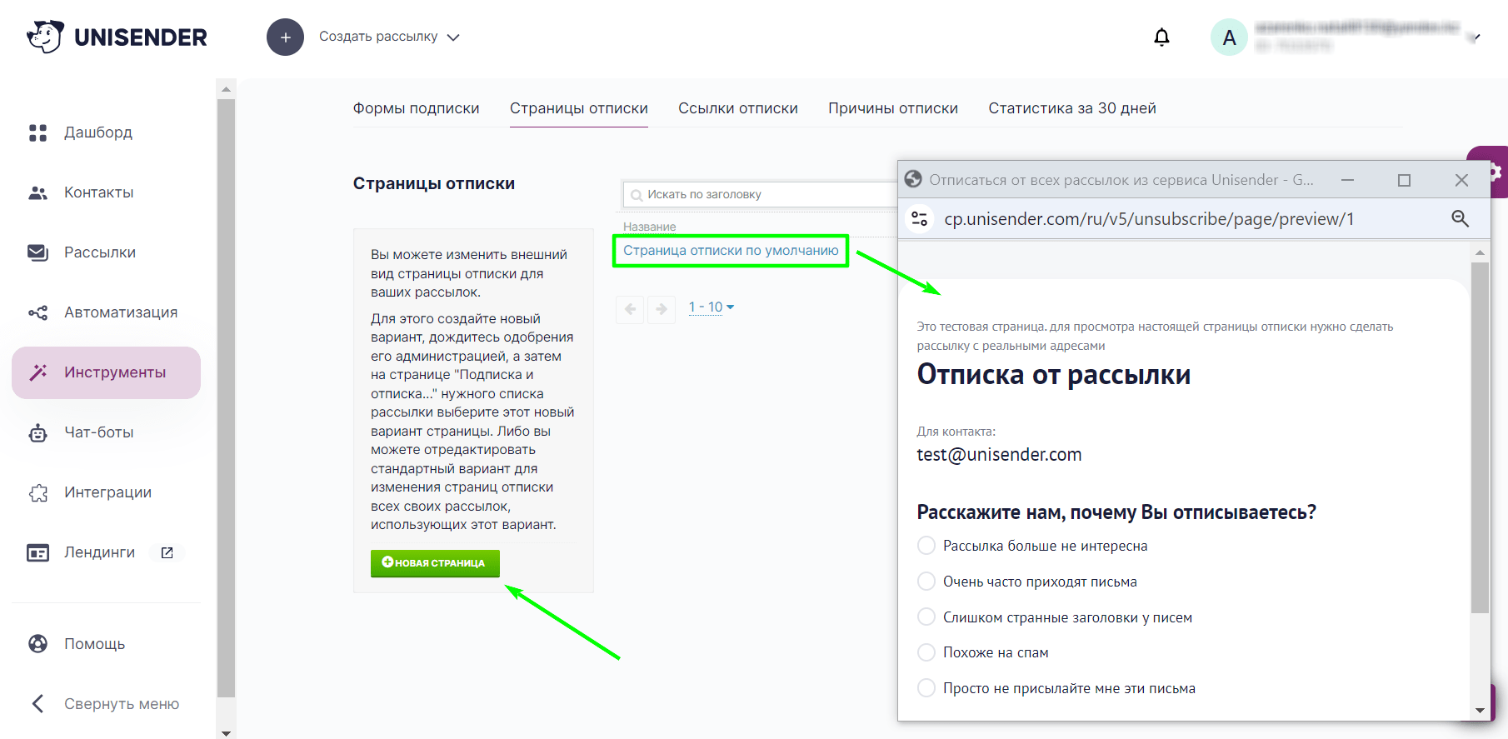Open the '1 - 10' pagination dropdown
The width and height of the screenshot is (1508, 739).
[711, 307]
